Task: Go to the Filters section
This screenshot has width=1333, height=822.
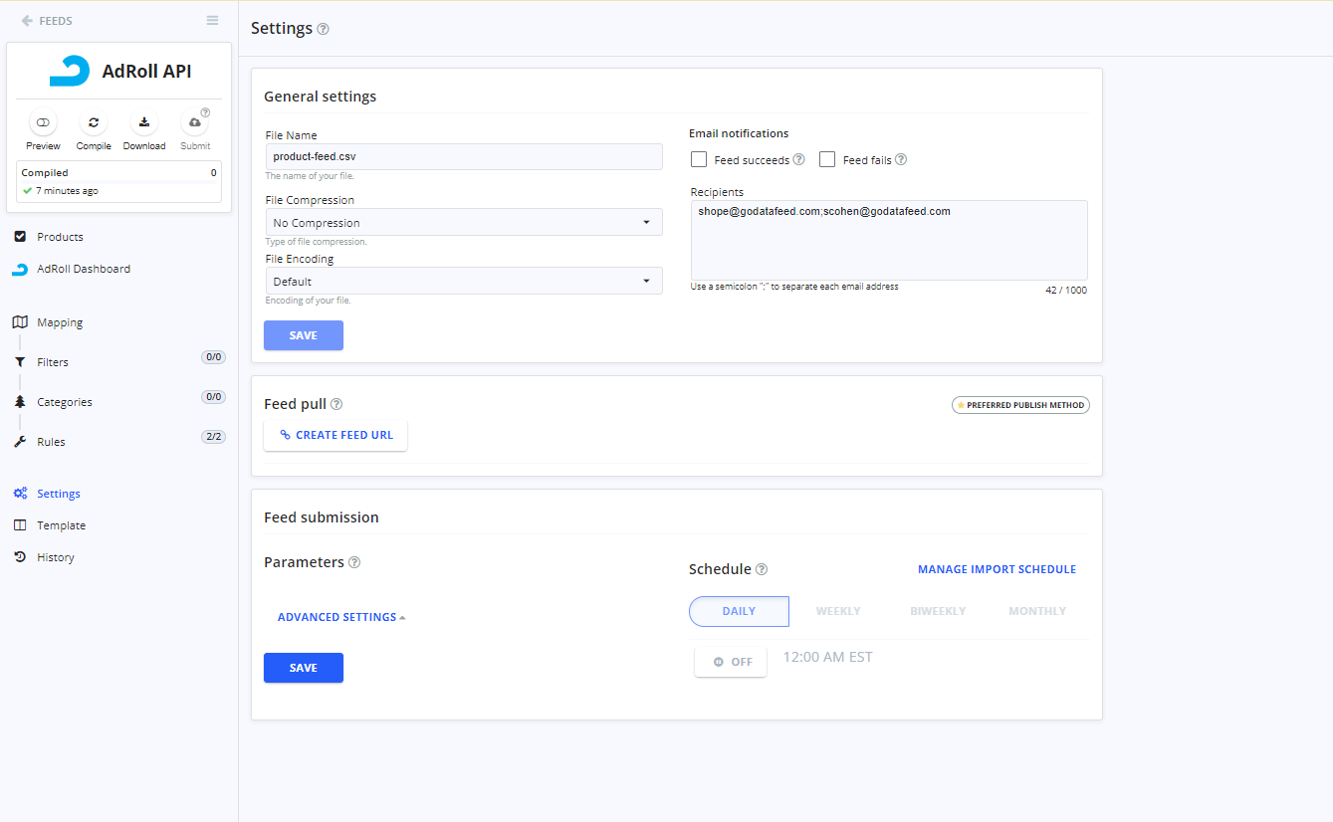Action: tap(53, 362)
